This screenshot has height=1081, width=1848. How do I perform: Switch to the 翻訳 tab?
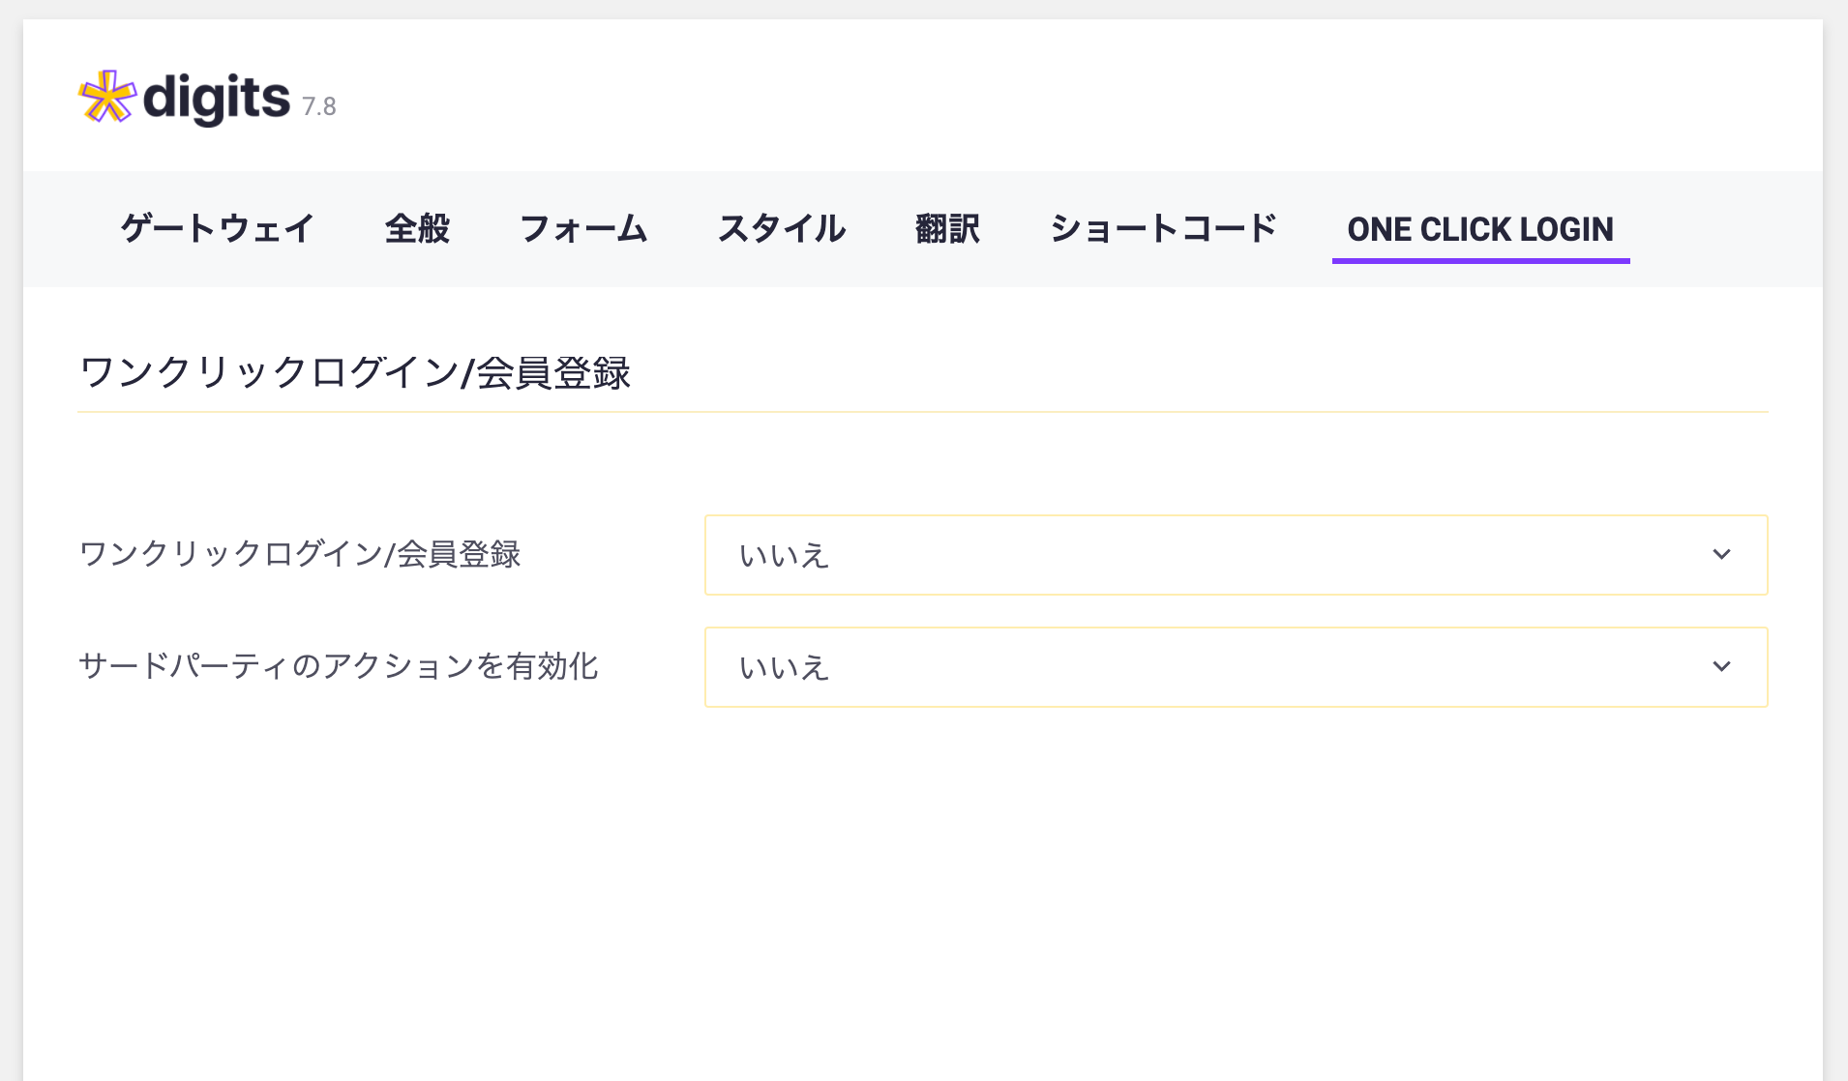[948, 229]
